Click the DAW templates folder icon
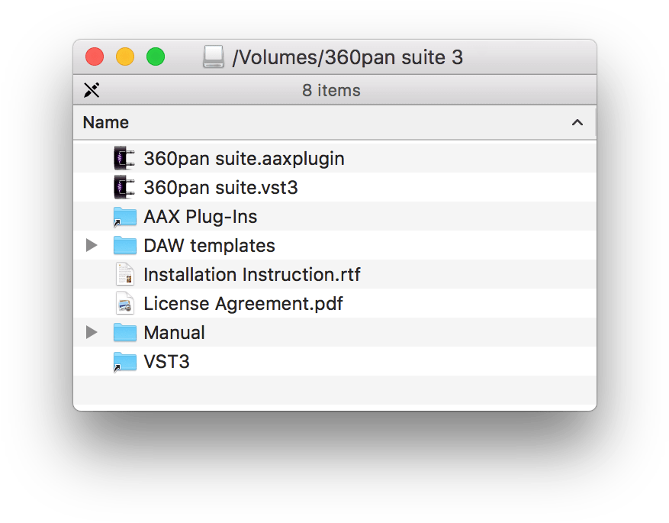Image resolution: width=669 pixels, height=523 pixels. 124,246
